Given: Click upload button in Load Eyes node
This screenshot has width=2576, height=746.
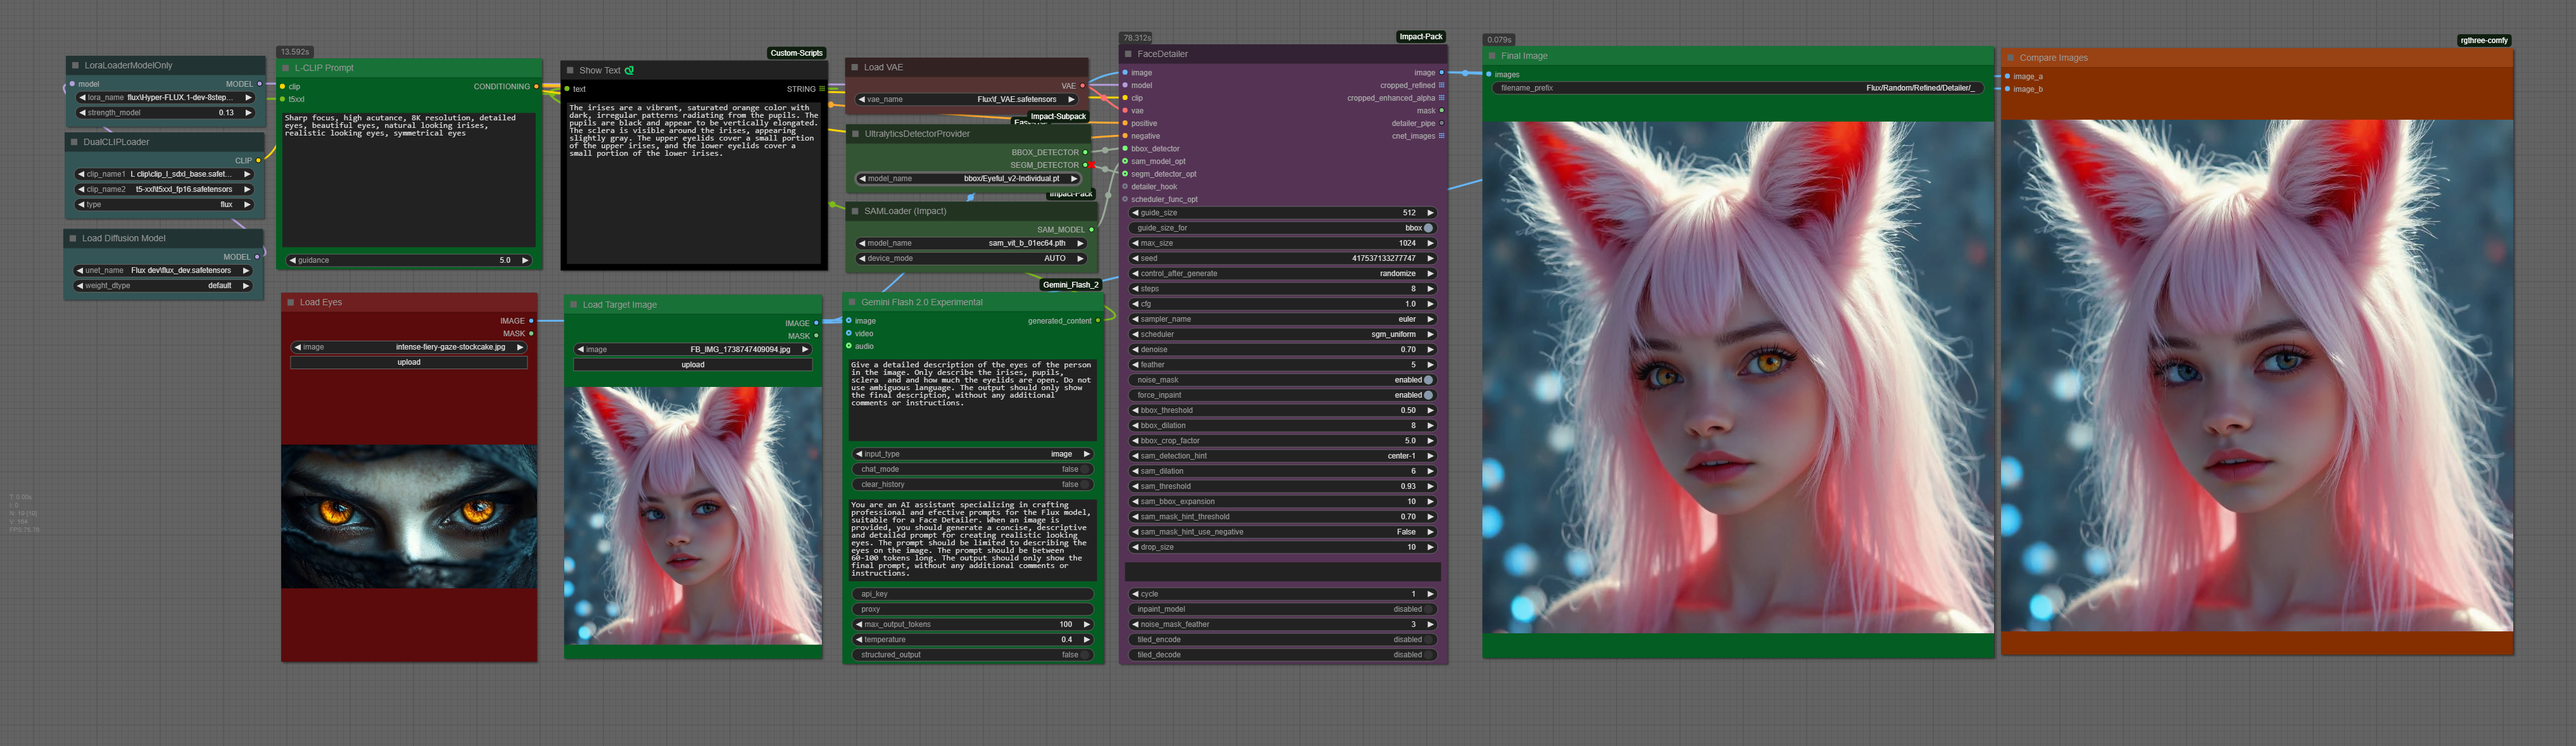Looking at the screenshot, I should coord(409,363).
